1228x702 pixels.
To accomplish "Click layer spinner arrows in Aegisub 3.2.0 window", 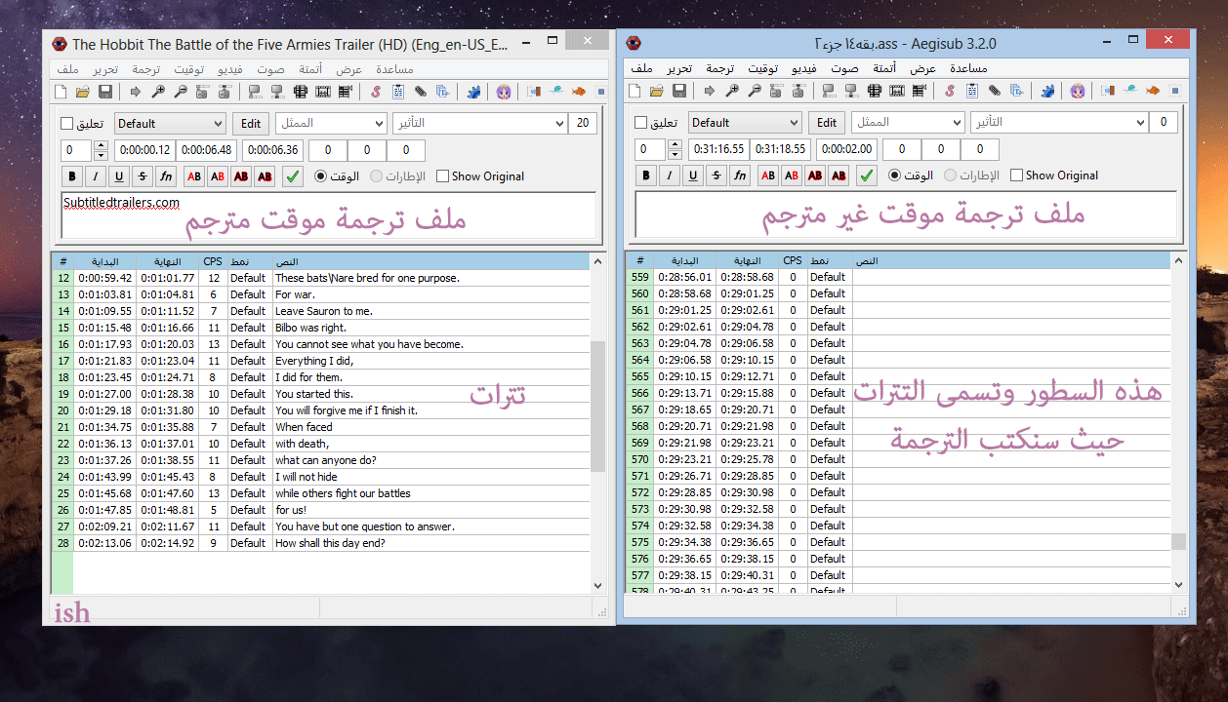I will (x=675, y=149).
